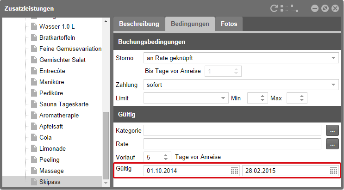This screenshot has height=190, width=344.
Task: Switch to the Beschreibung tab
Action: pyautogui.click(x=139, y=24)
